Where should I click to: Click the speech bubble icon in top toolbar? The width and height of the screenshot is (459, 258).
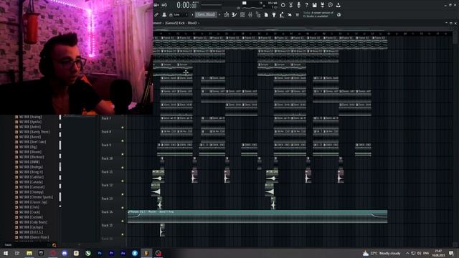[330, 5]
